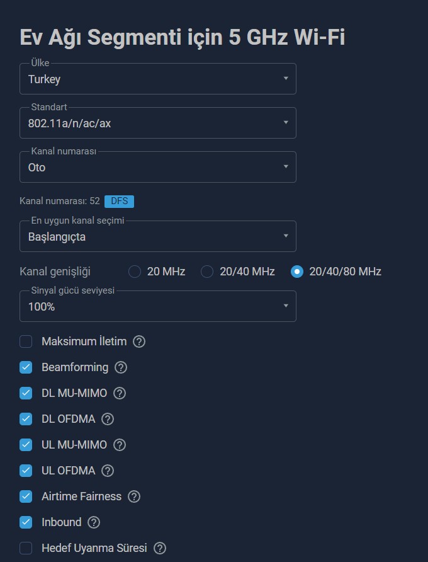The width and height of the screenshot is (428, 562).
Task: Enable the Maksimum İletim checkbox
Action: [26, 341]
